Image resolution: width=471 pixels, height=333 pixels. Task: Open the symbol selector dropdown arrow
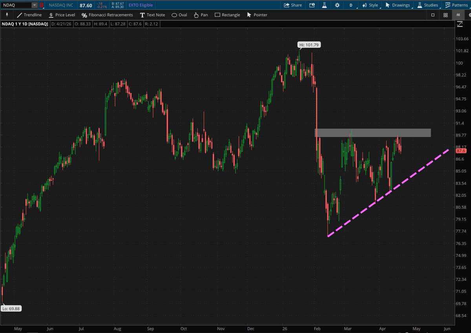(35, 5)
